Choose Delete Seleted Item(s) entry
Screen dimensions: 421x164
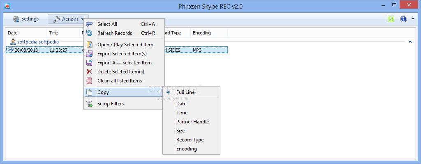click(124, 72)
